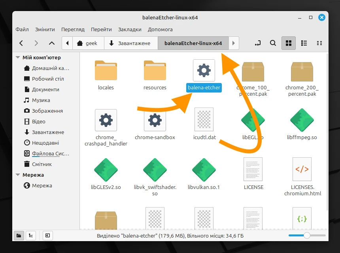Open the Файл menu
Image resolution: width=340 pixels, height=253 pixels.
point(22,29)
